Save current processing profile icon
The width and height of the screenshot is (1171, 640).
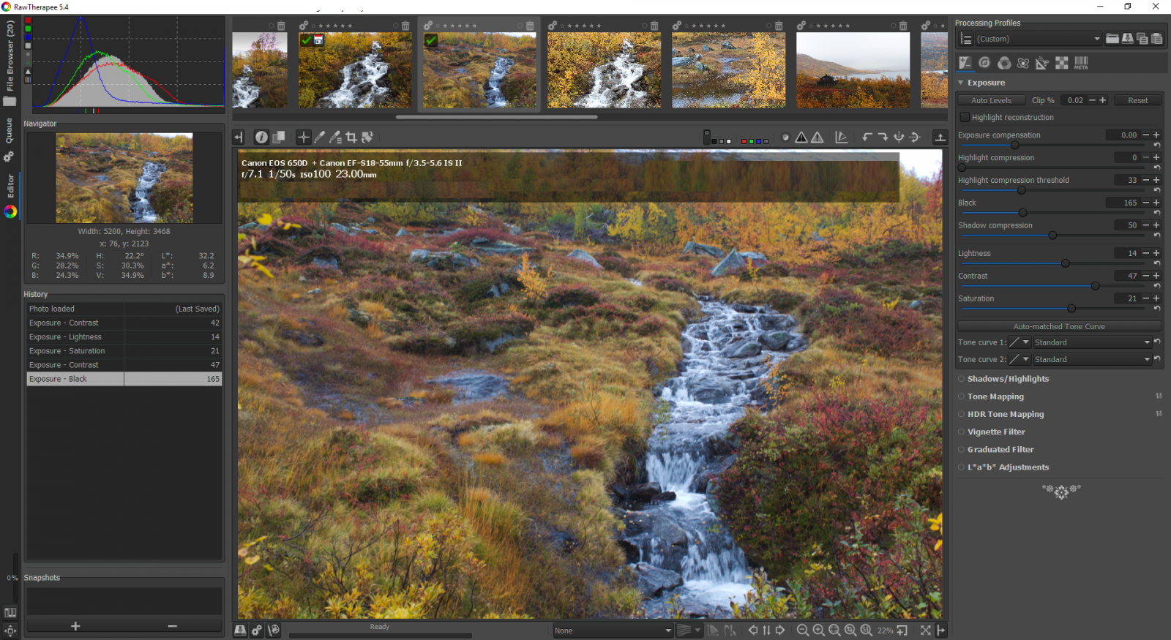(1128, 39)
